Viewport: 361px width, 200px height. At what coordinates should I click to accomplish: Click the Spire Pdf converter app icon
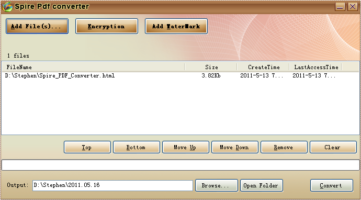(x=7, y=7)
